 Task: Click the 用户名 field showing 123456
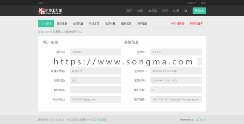[x=95, y=52]
